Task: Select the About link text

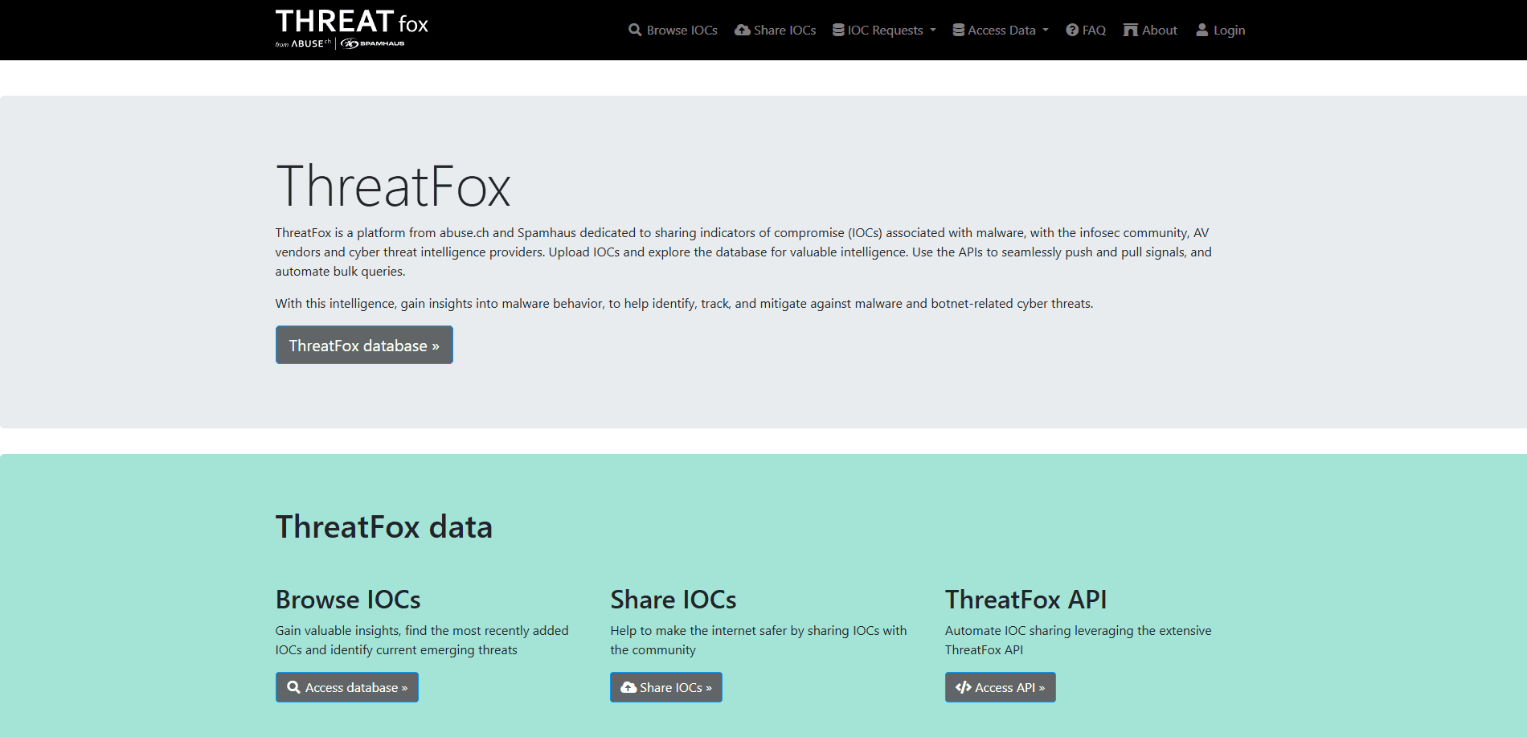Action: pos(1160,30)
